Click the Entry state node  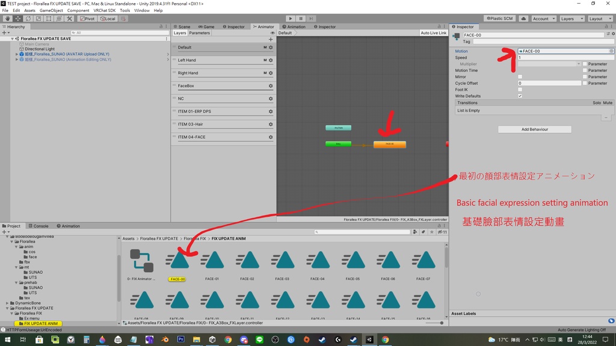[x=338, y=144]
